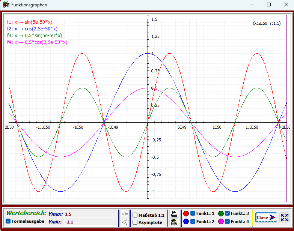Click the fullscreen expand arrows icon
The width and height of the screenshot is (294, 231).
pyautogui.click(x=285, y=217)
